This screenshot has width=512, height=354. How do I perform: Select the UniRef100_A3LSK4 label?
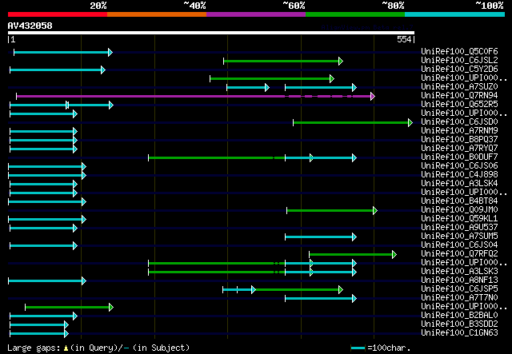click(459, 183)
